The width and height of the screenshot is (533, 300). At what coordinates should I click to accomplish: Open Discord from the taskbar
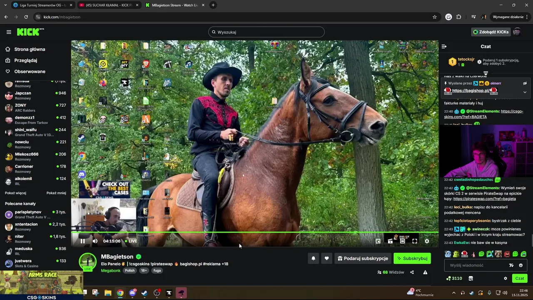pyautogui.click(x=132, y=292)
